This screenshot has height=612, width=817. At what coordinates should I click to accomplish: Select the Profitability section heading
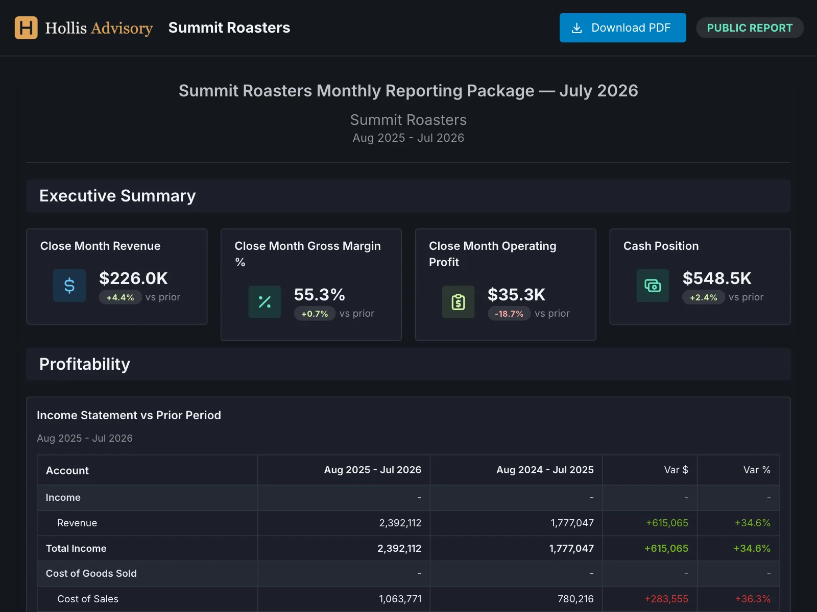(85, 364)
